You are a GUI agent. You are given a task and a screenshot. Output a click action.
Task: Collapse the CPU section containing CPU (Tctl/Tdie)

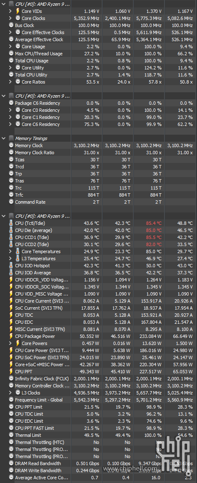4,216
